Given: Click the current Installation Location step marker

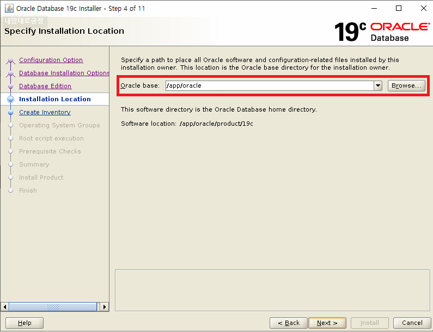Looking at the screenshot, I should click(10, 100).
